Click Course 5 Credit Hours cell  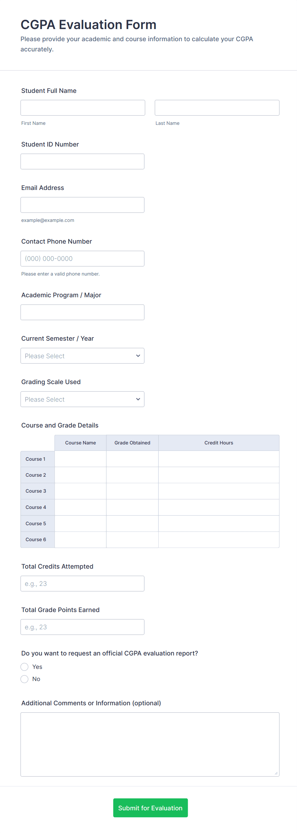tap(219, 523)
